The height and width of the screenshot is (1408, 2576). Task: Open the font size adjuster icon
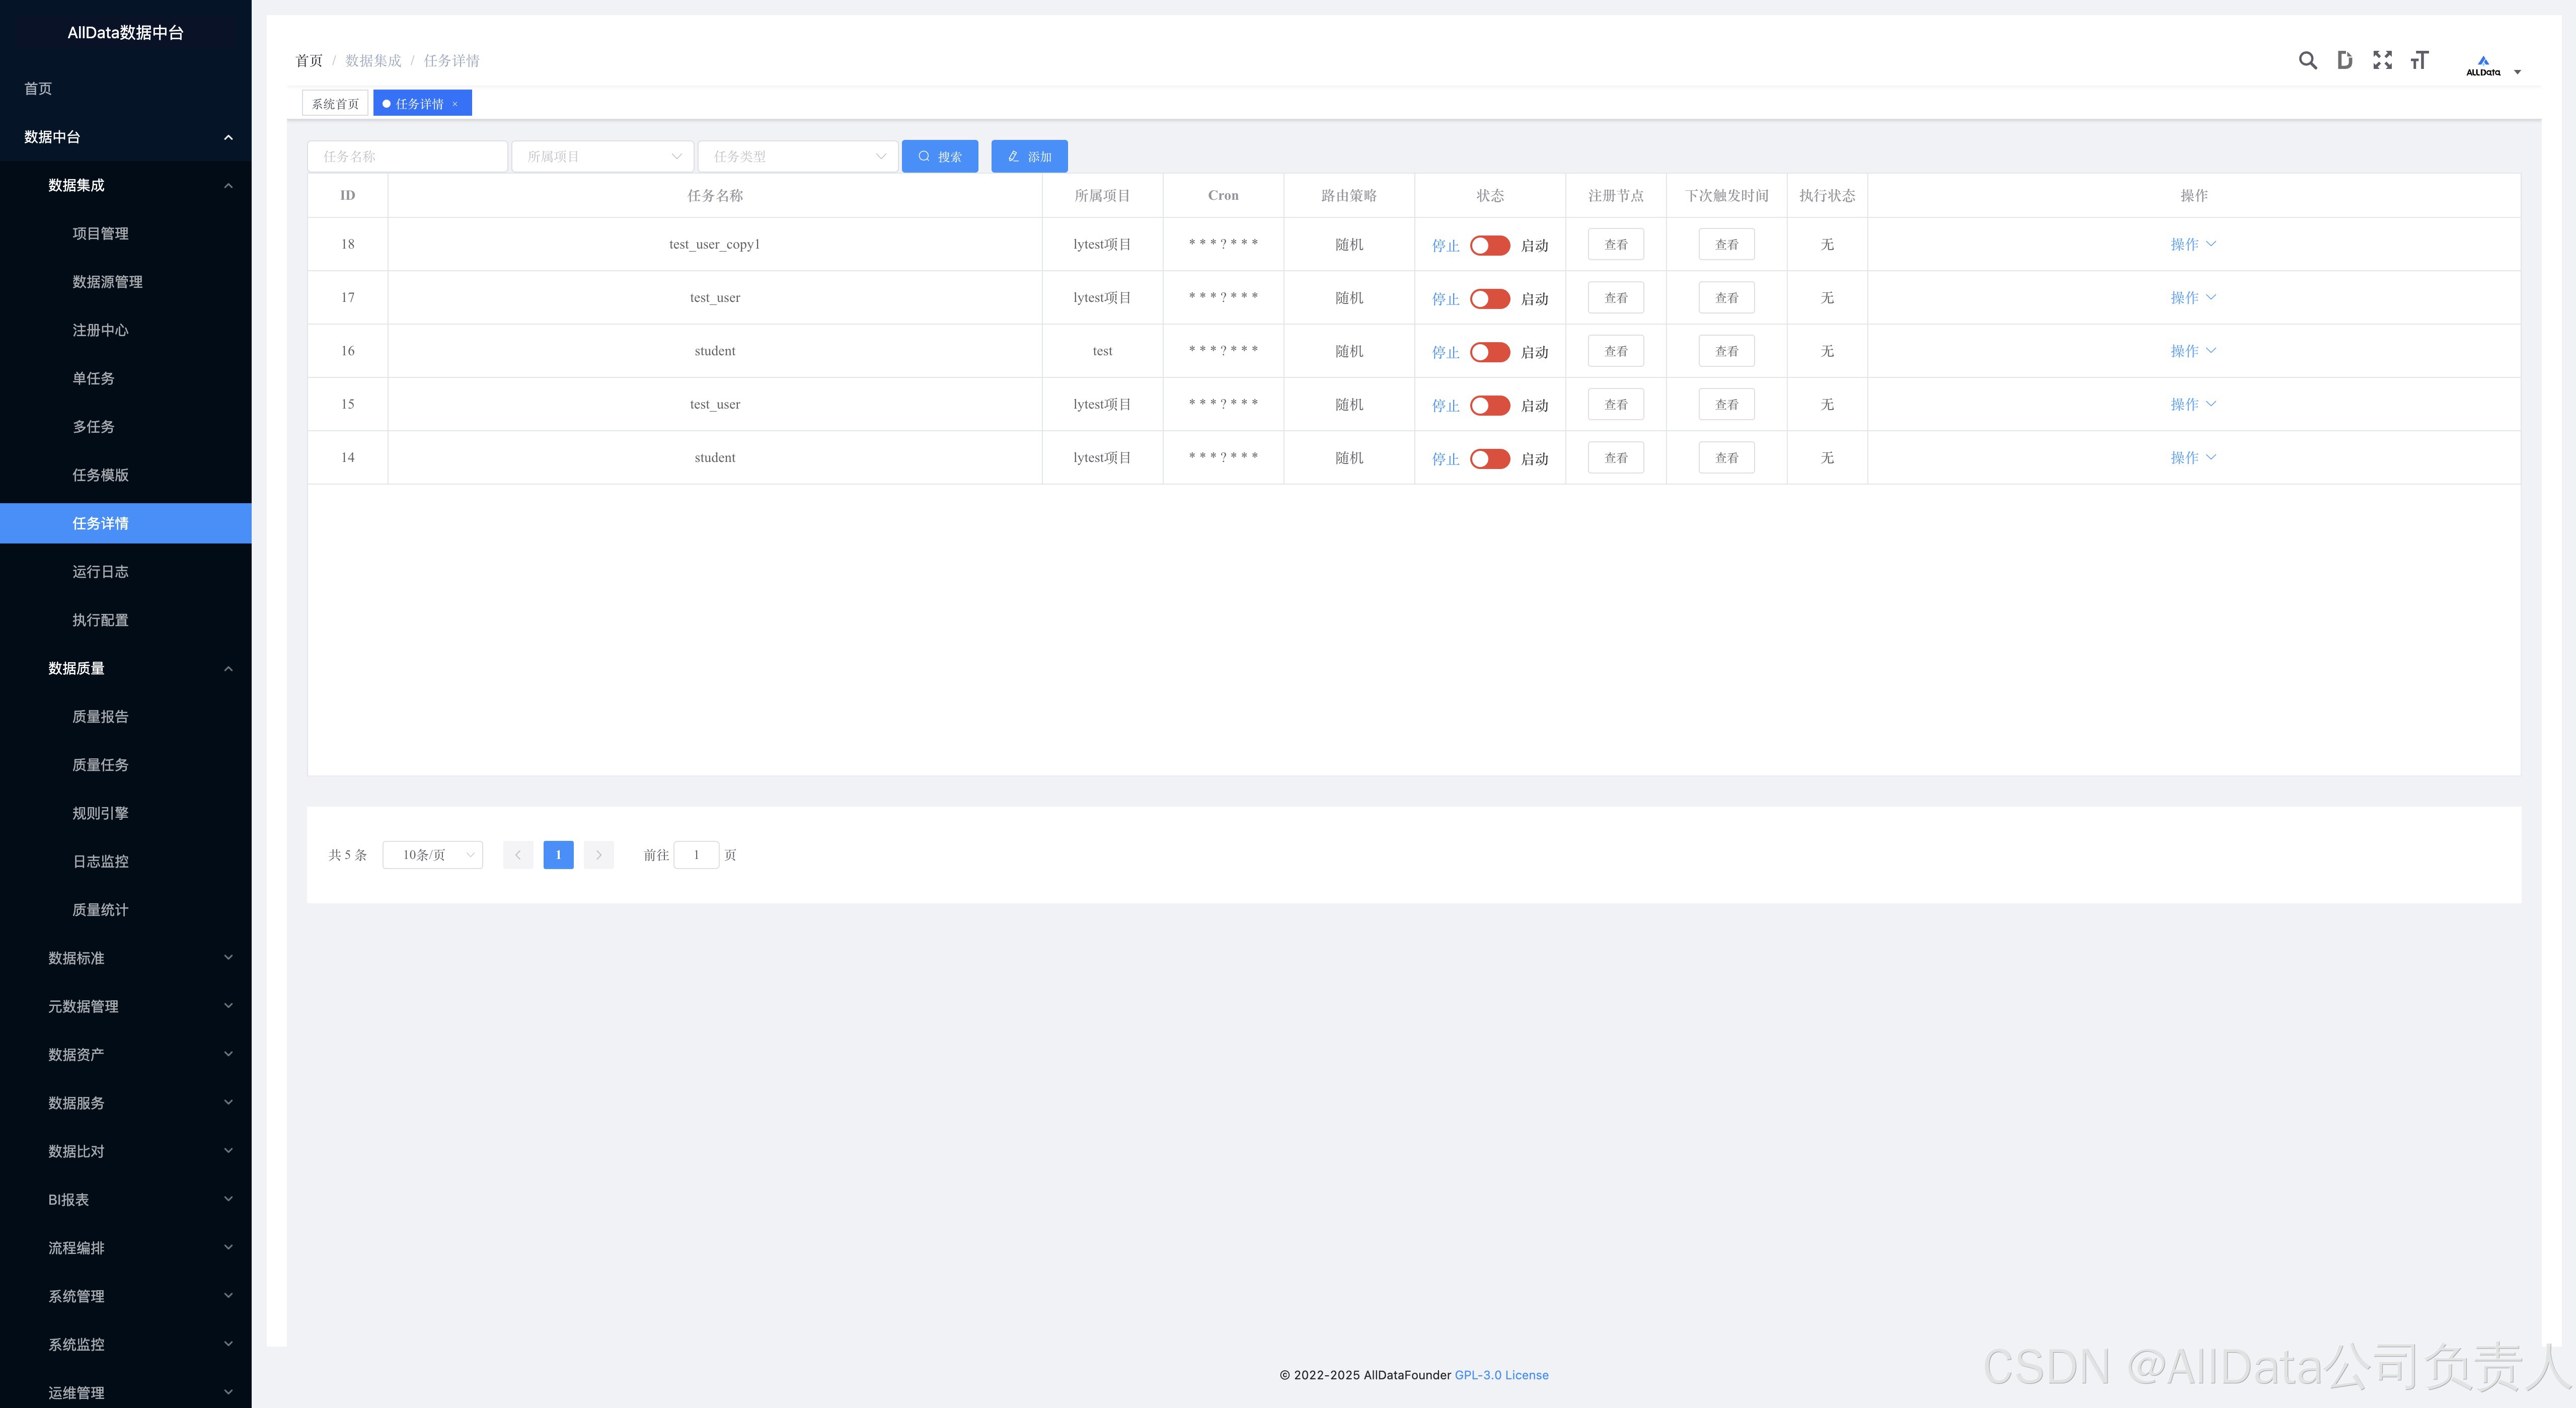[2419, 61]
